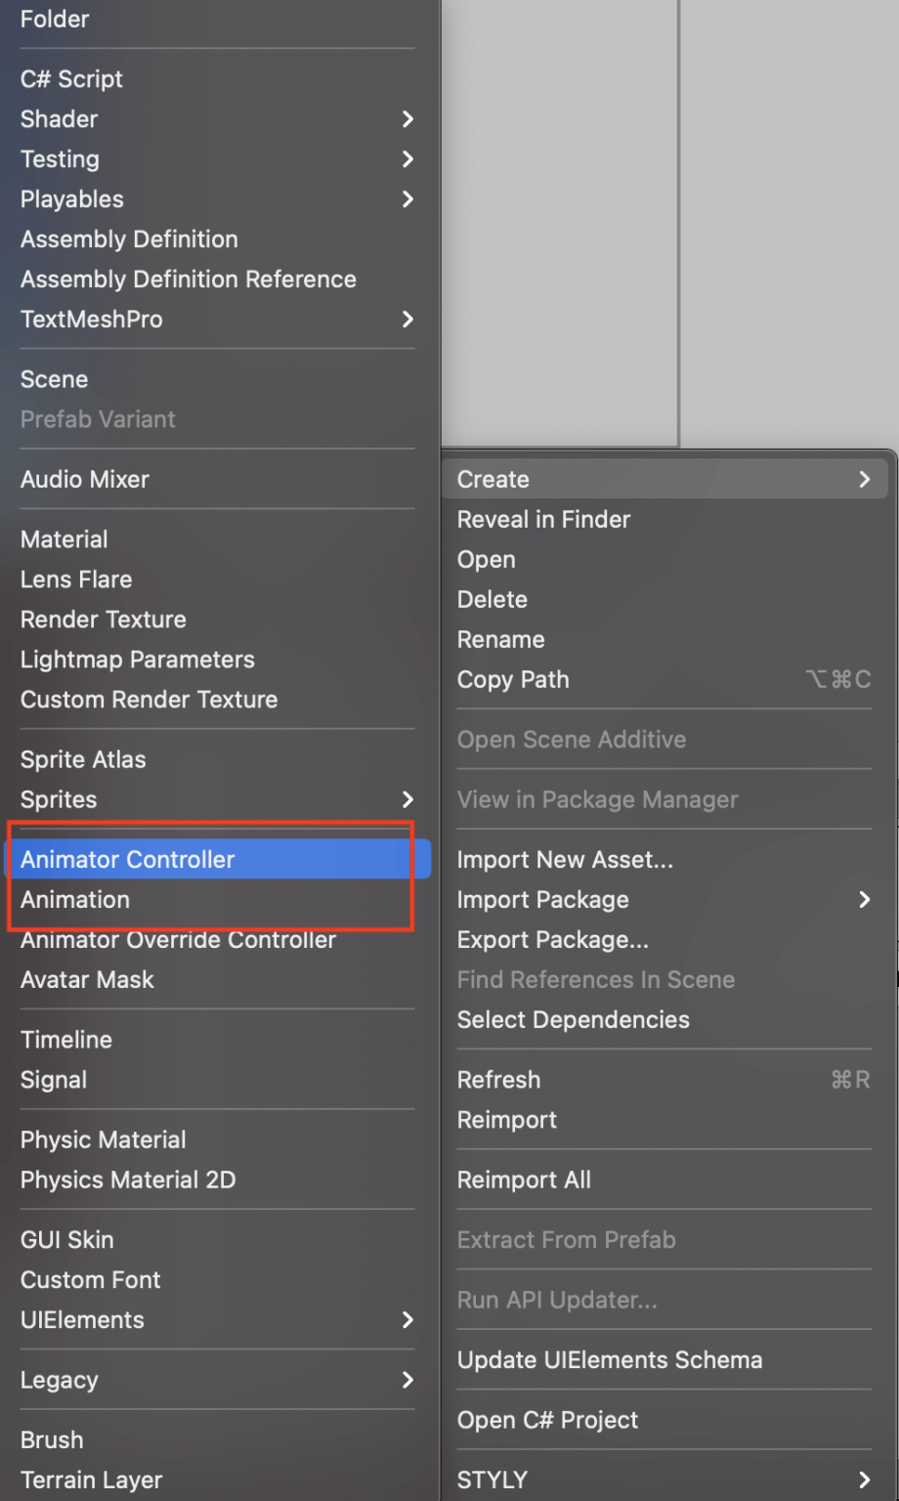Viewport: 899px width, 1501px height.
Task: Choose Physics Material 2D
Action: pos(128,1179)
